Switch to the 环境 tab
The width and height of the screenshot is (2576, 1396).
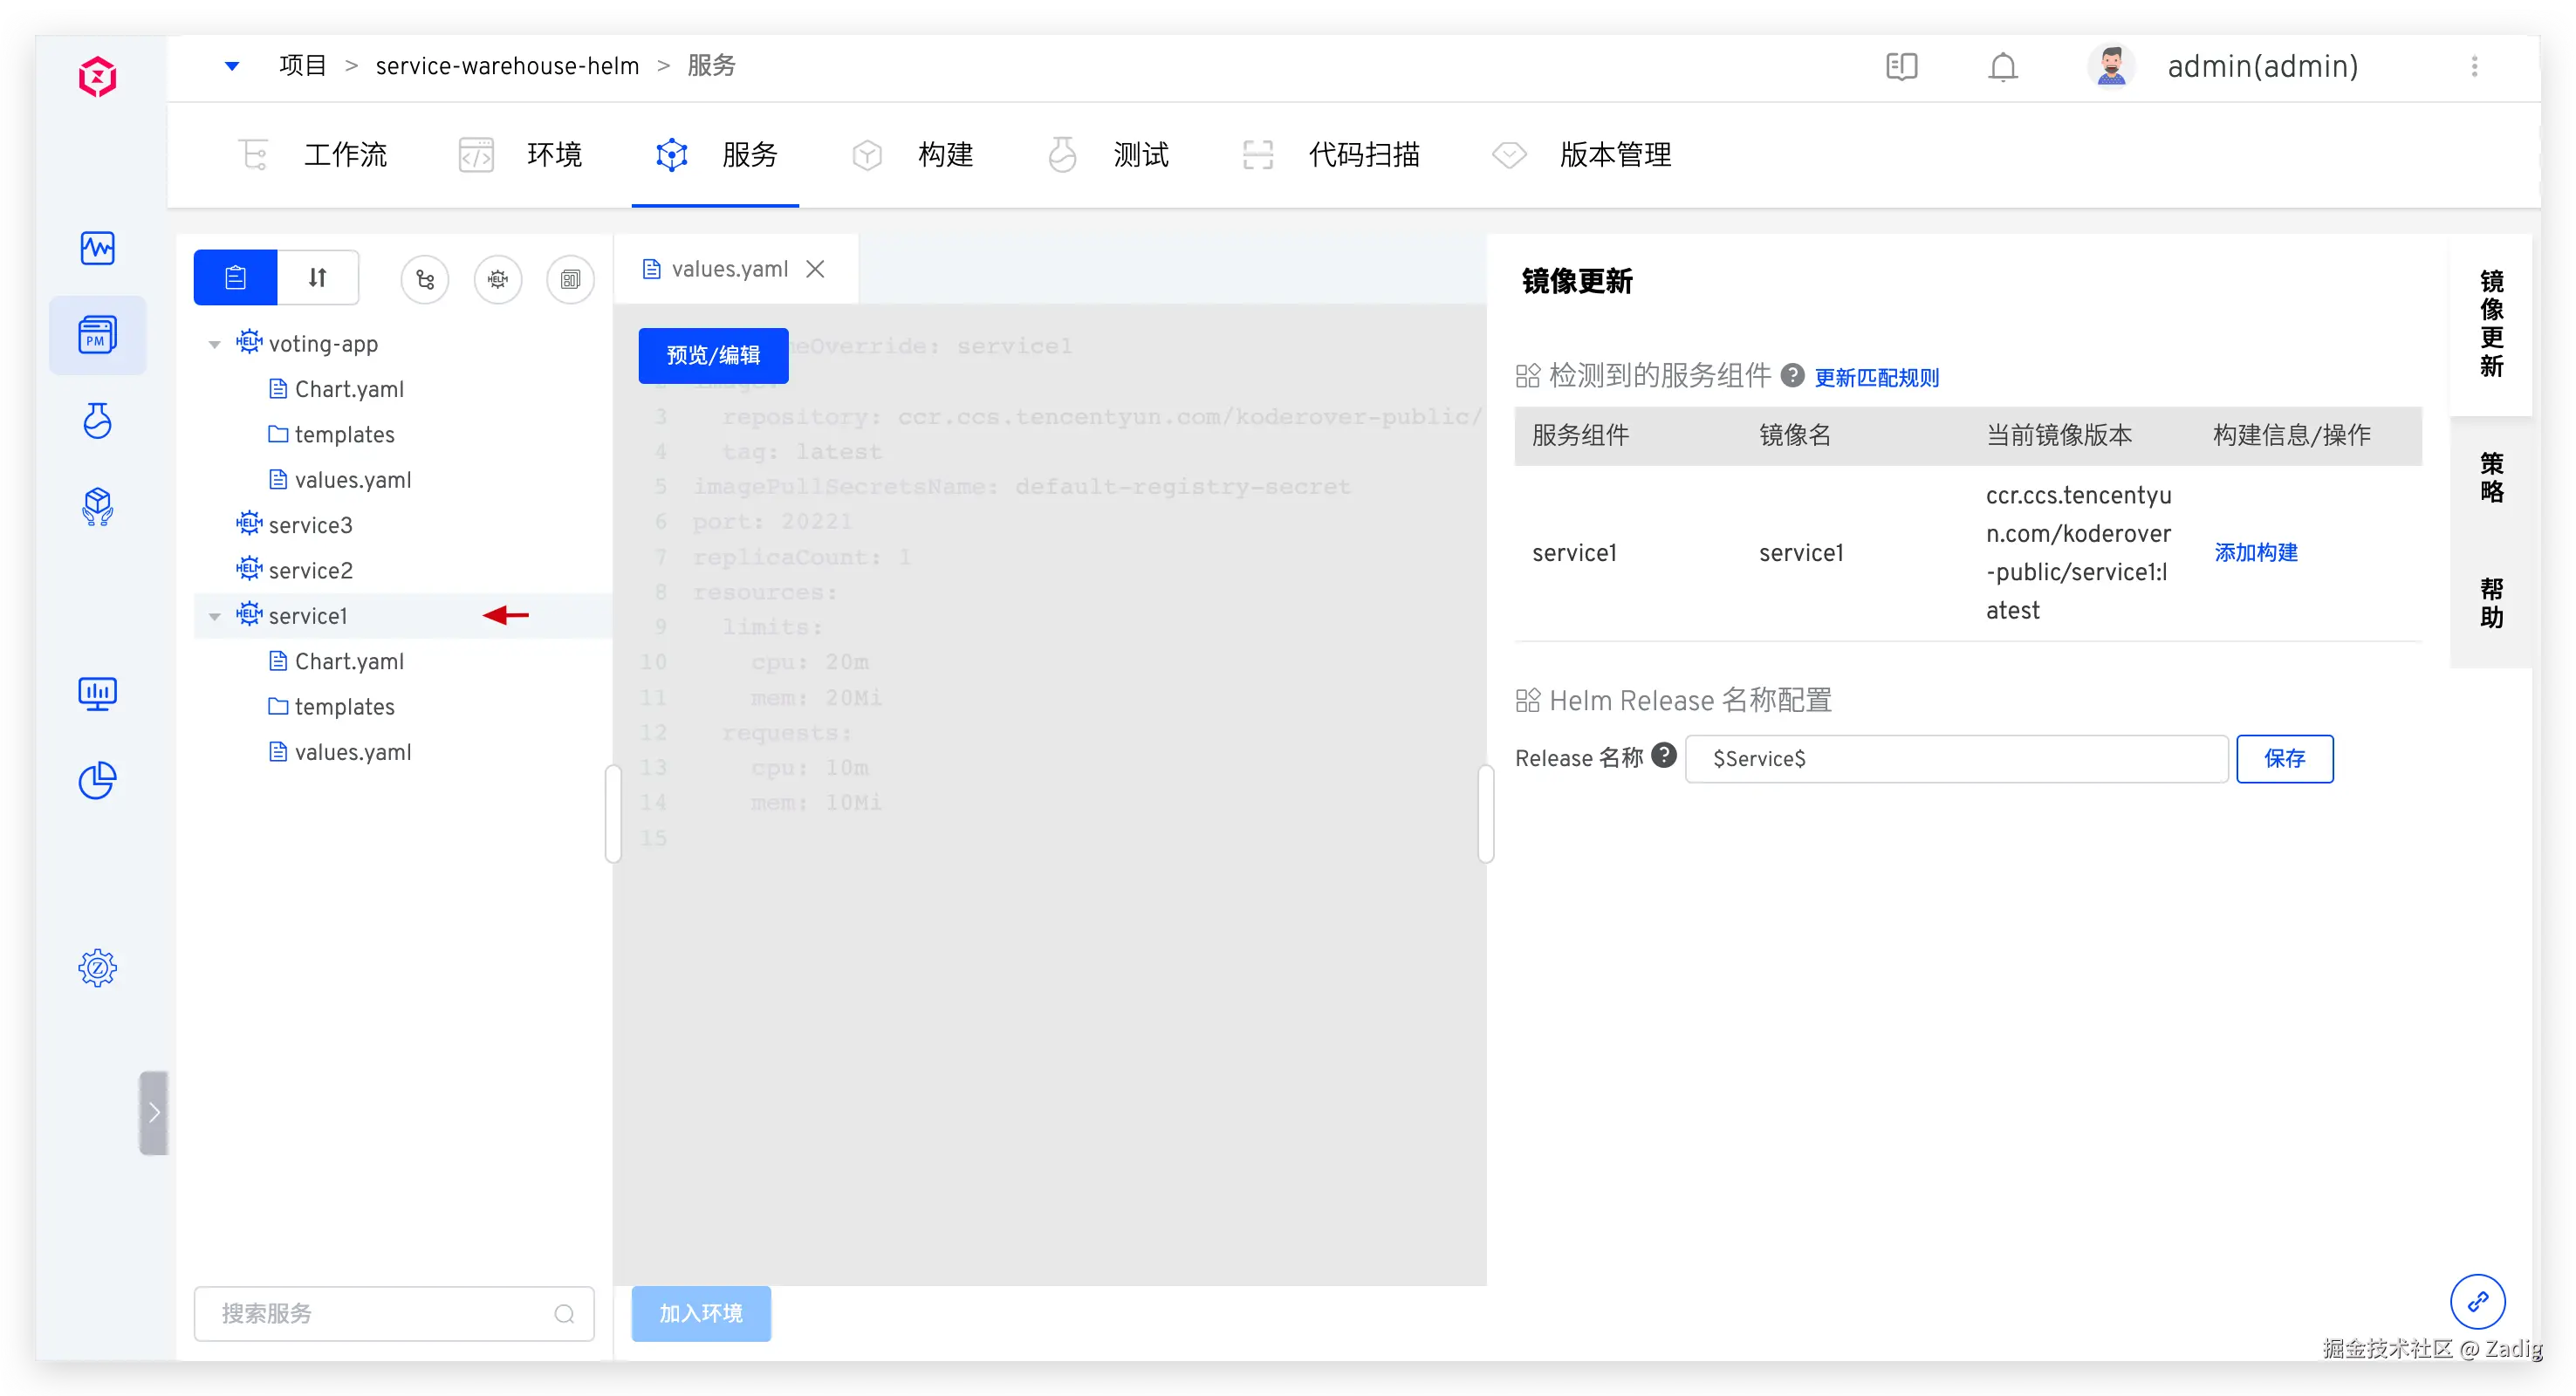coord(520,155)
